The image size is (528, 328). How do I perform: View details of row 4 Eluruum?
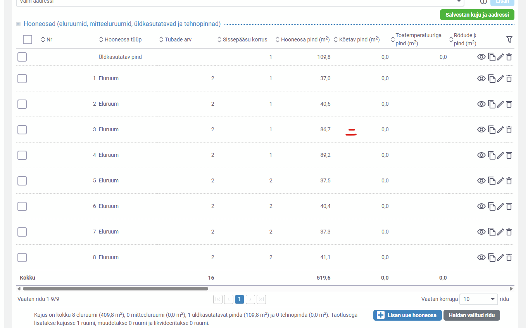[481, 155]
